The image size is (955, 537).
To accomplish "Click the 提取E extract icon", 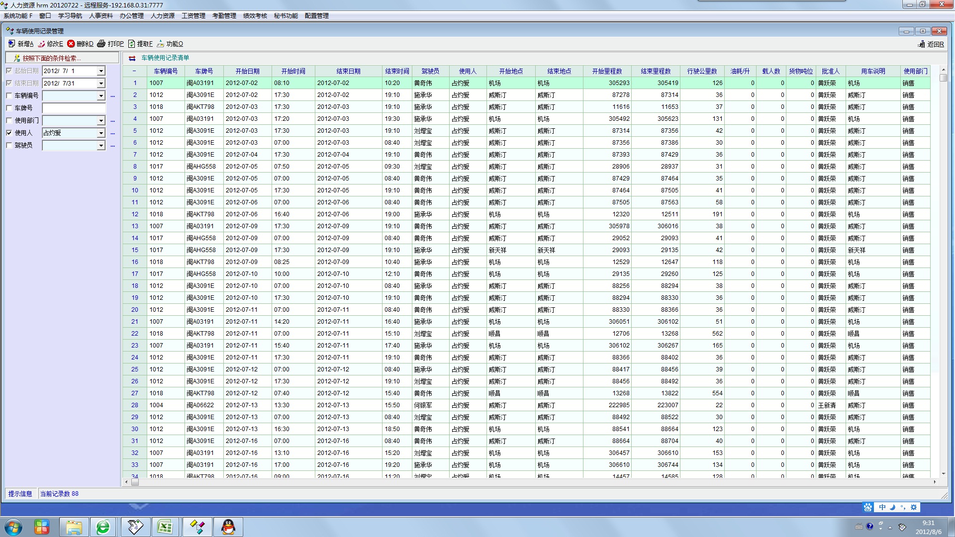I will 132,44.
